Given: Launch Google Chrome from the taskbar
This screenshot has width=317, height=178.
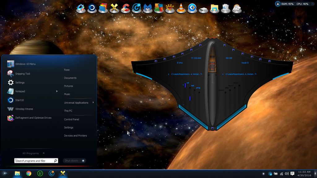Looking at the screenshot, I should [29, 173].
